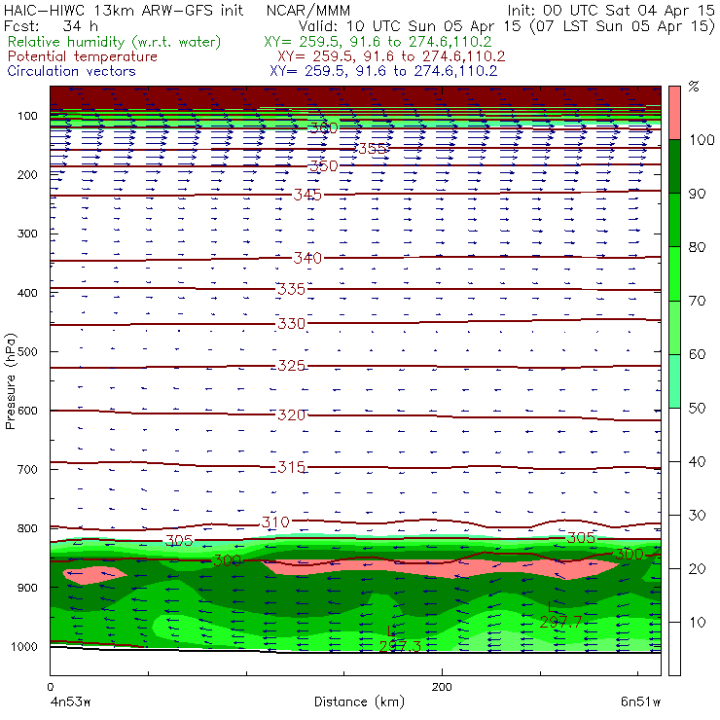The image size is (720, 720).
Task: Click the % unit label above colorbar
Action: pyautogui.click(x=694, y=87)
